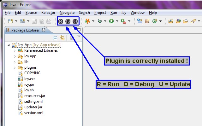
Task: Open the Run menu
Action: [x=114, y=13]
